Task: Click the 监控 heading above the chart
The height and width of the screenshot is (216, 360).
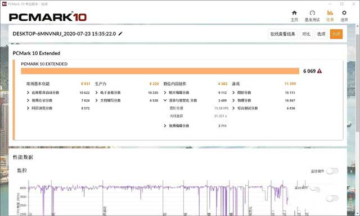Action: [22, 170]
